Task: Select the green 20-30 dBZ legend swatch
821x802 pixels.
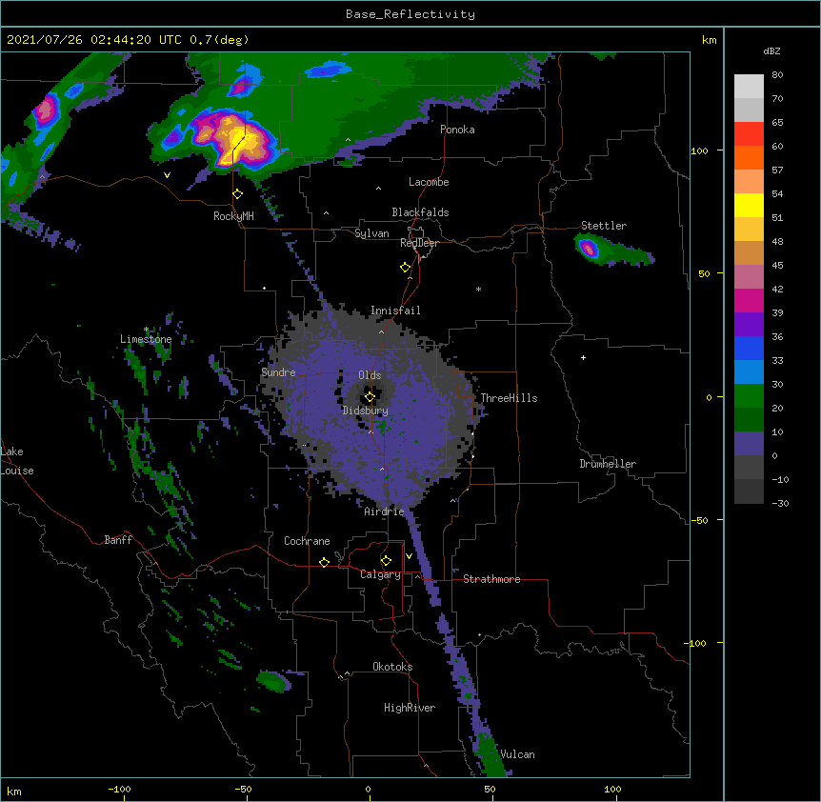Action: click(x=749, y=396)
